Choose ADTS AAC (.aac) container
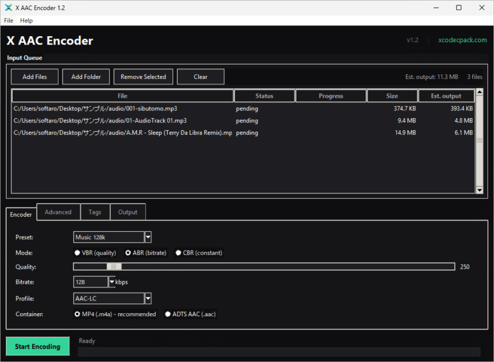 (x=190, y=314)
